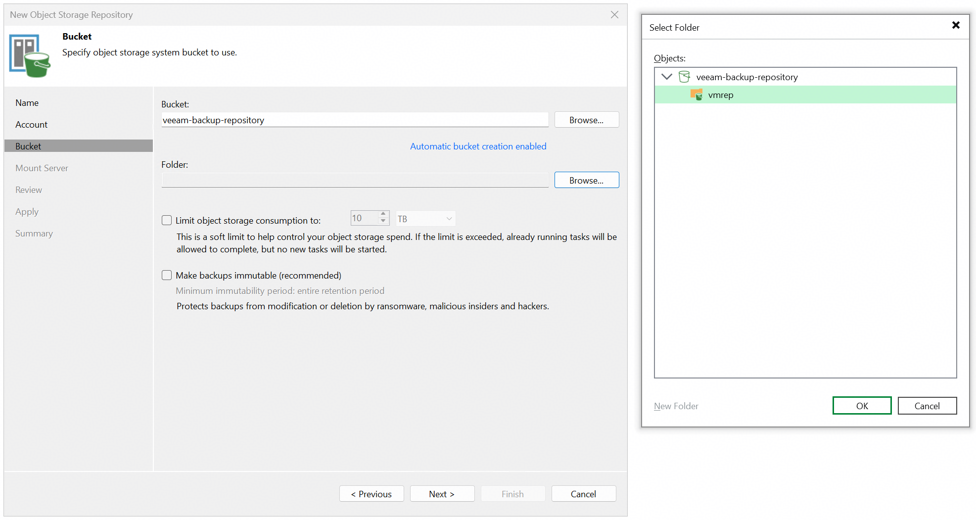Open the Name wizard step
976x520 pixels.
coord(27,103)
